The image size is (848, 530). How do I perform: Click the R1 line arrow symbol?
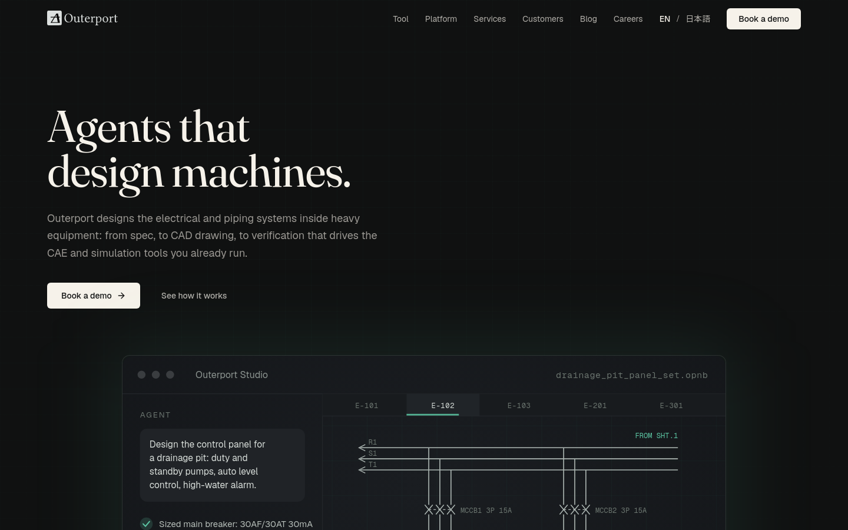[362, 448]
